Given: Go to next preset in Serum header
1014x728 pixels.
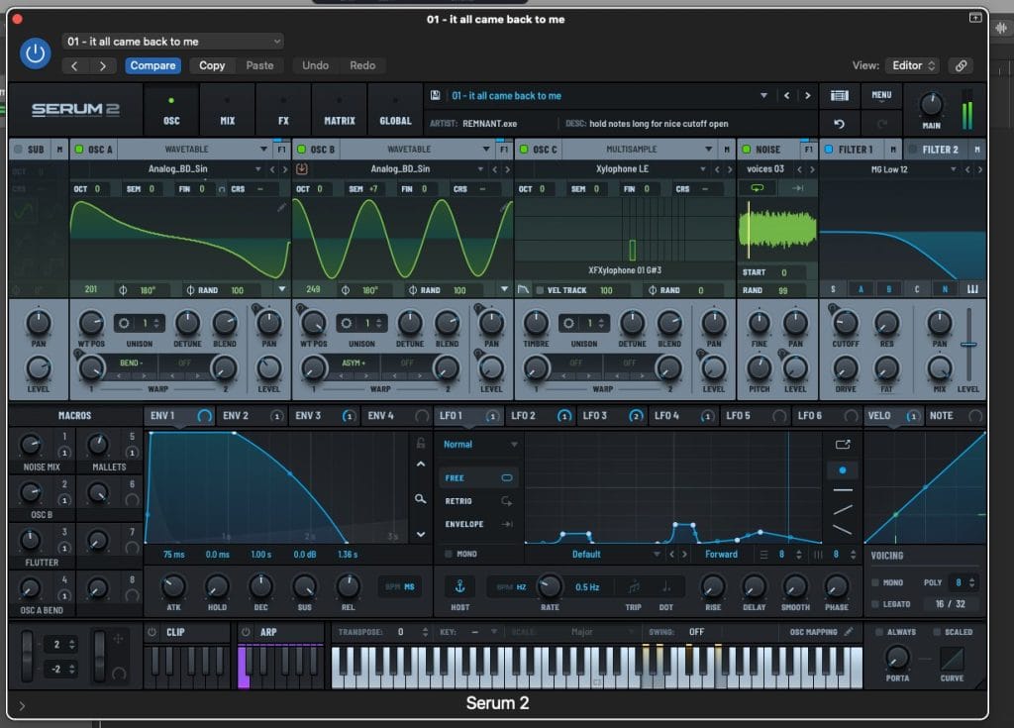Looking at the screenshot, I should click(807, 96).
